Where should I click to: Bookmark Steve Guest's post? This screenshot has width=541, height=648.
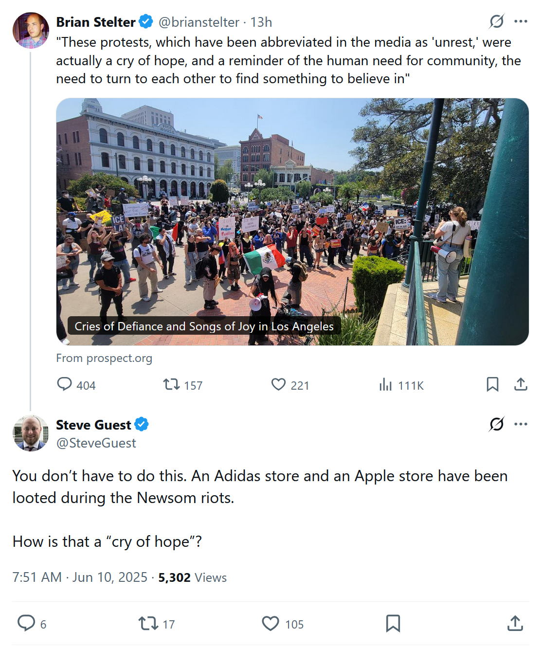393,623
